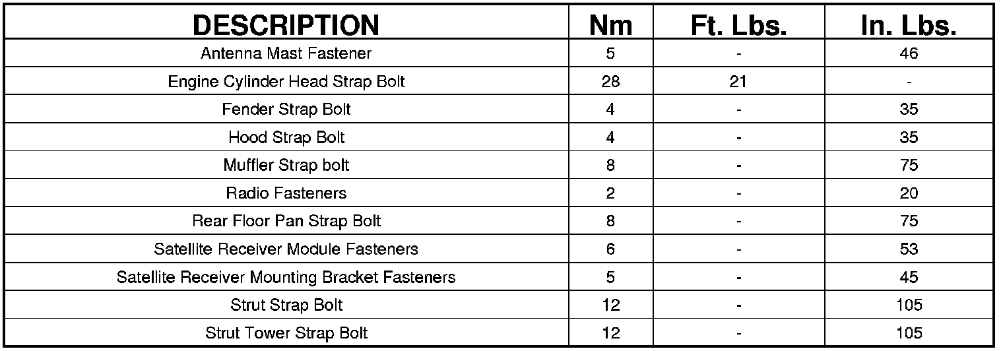
Task: Click the 20 In. Lbs. value for Radio Fasteners
Action: click(909, 193)
